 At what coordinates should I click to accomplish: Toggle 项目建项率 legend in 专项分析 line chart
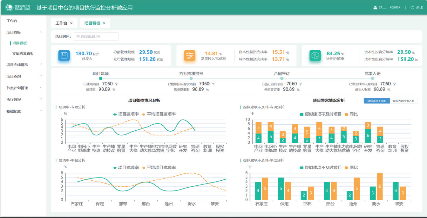click(x=126, y=114)
